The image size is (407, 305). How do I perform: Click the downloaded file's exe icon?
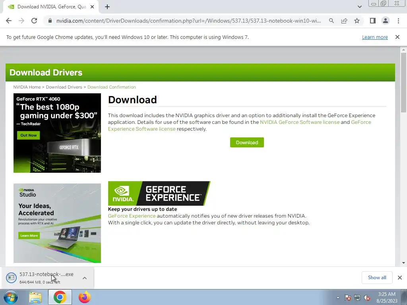[x=11, y=278]
